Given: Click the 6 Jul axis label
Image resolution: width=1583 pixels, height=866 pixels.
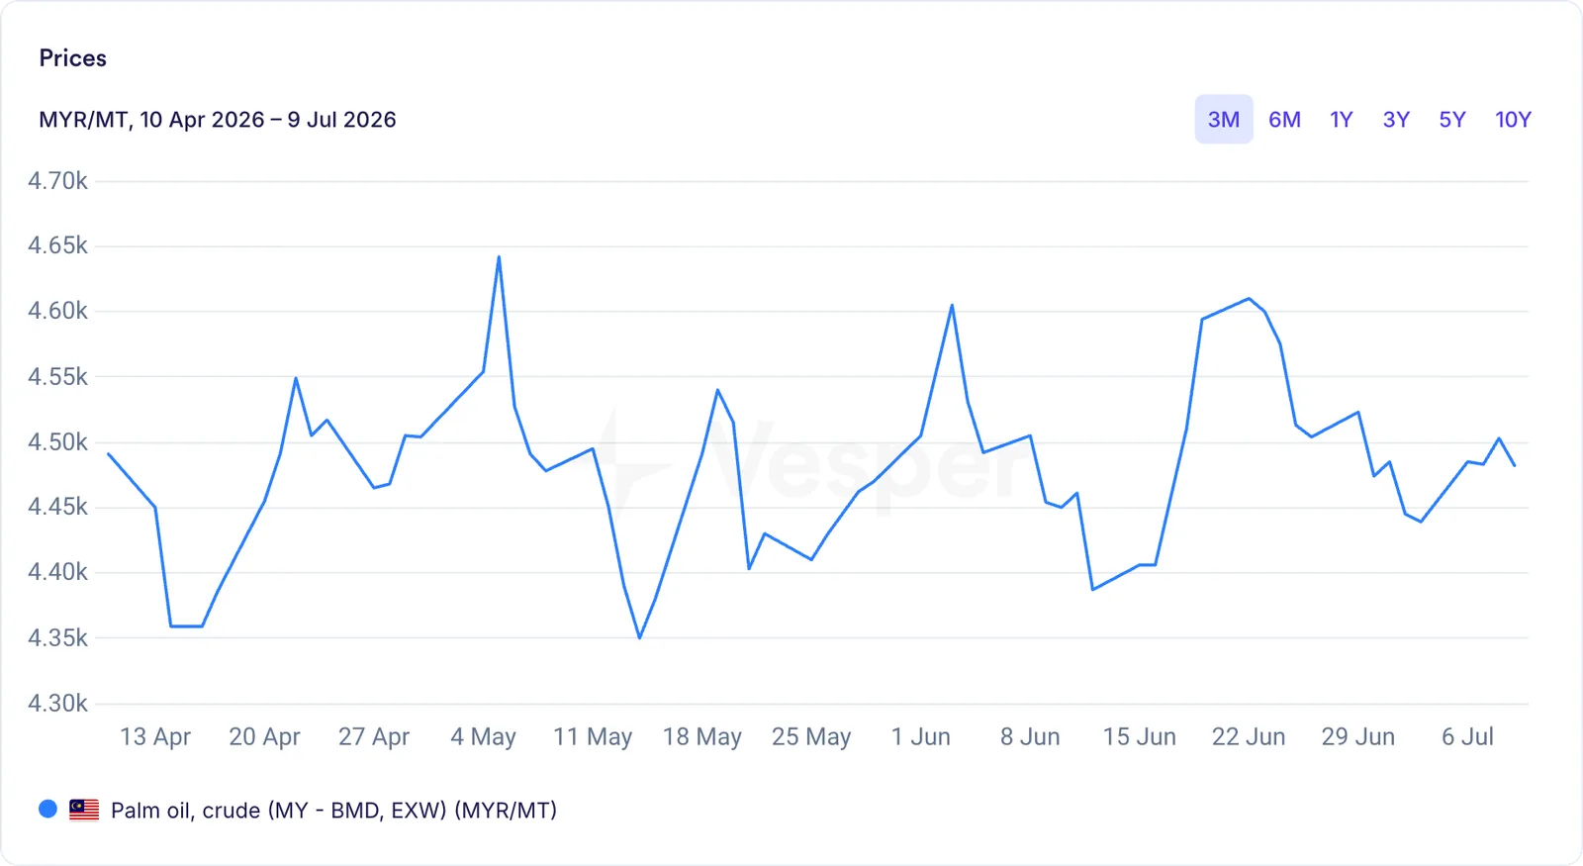Looking at the screenshot, I should click(1467, 736).
